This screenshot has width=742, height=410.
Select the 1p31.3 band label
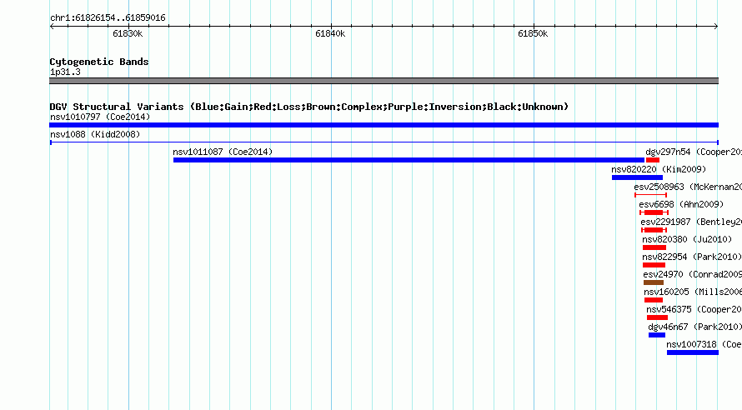(x=65, y=72)
